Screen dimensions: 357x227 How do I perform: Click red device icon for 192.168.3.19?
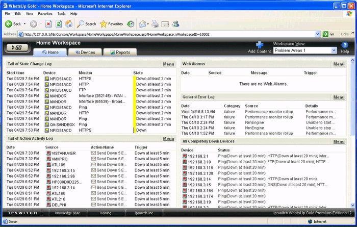click(x=185, y=202)
